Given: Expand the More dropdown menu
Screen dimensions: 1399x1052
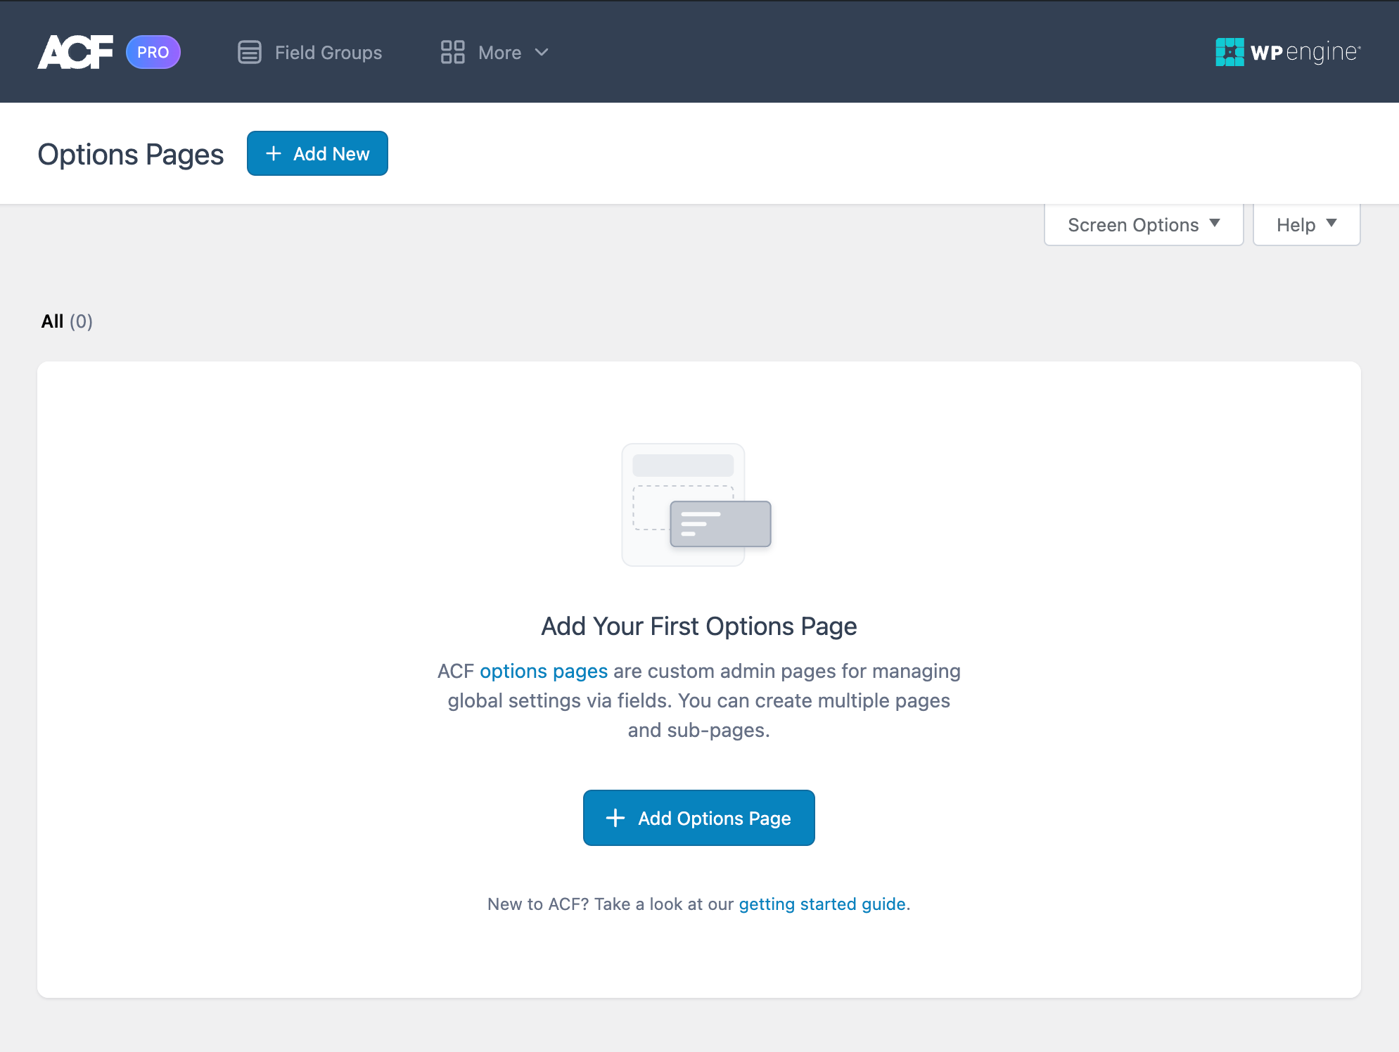Looking at the screenshot, I should tap(499, 52).
